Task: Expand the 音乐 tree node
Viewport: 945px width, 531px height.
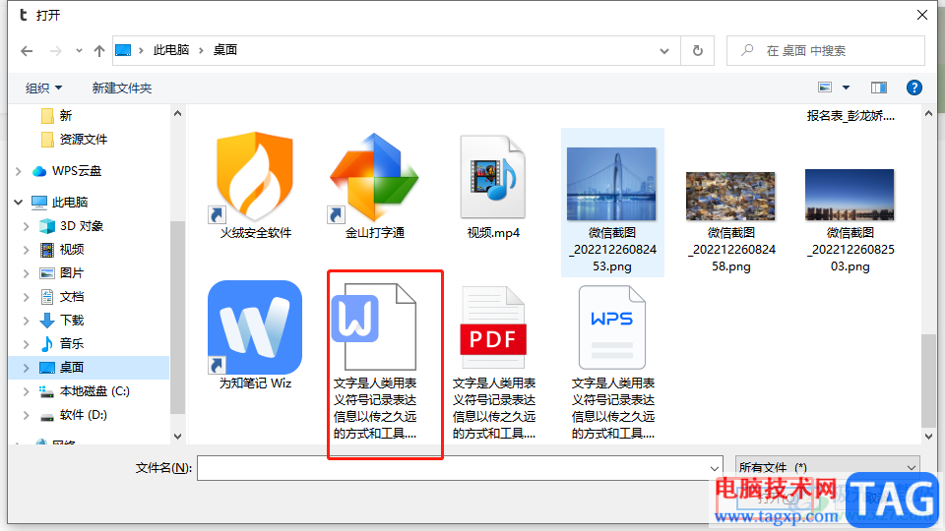Action: coord(26,344)
